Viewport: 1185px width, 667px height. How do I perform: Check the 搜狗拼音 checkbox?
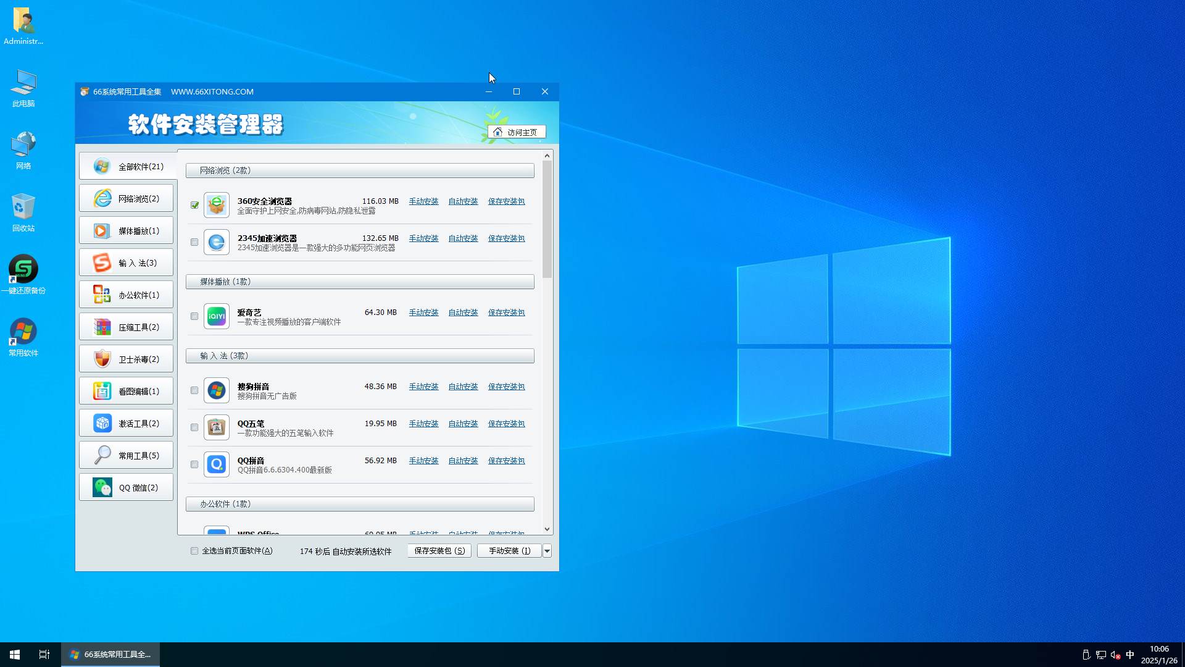(194, 390)
